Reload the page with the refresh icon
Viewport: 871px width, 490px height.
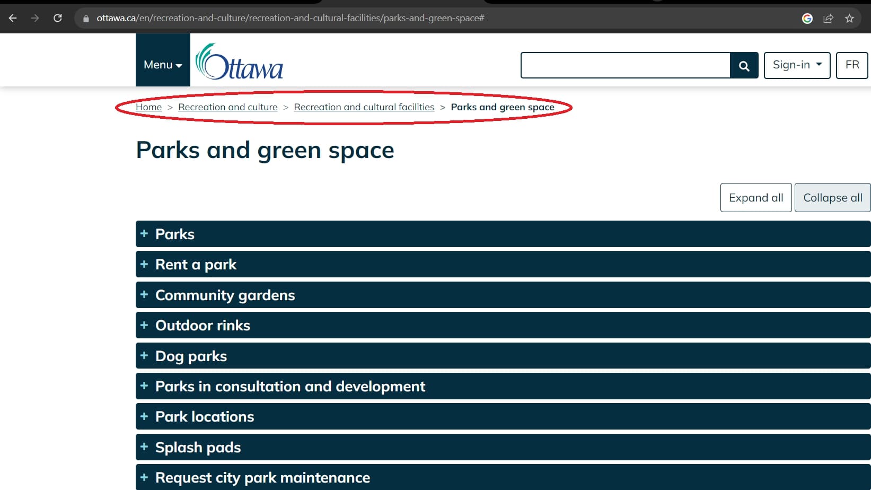click(58, 18)
